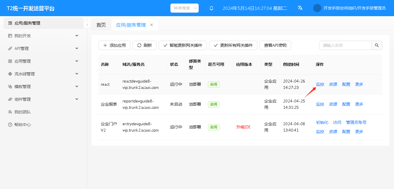Click the user avatar circle
394x189 pixels.
click(x=317, y=8)
